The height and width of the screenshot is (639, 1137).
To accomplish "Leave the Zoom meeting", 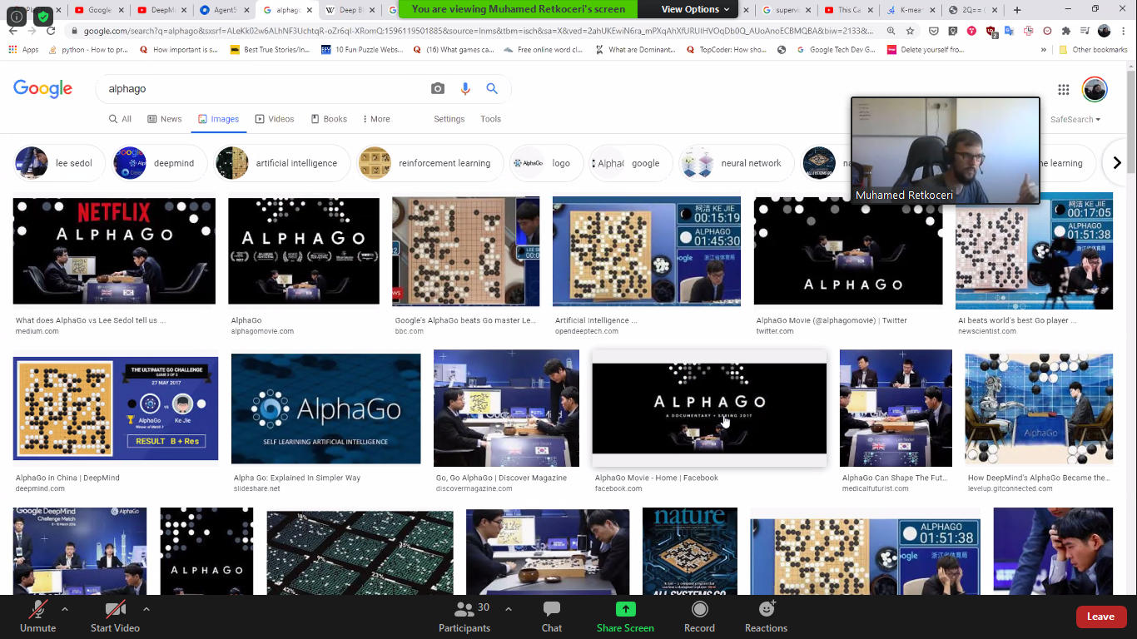I will coord(1100,617).
